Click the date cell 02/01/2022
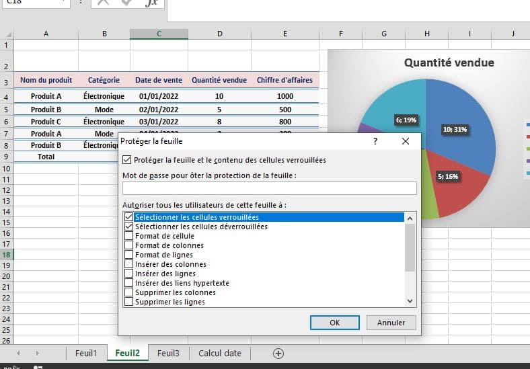The width and height of the screenshot is (530, 369). (159, 110)
